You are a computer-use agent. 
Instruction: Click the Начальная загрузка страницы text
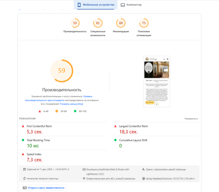(x=42, y=178)
